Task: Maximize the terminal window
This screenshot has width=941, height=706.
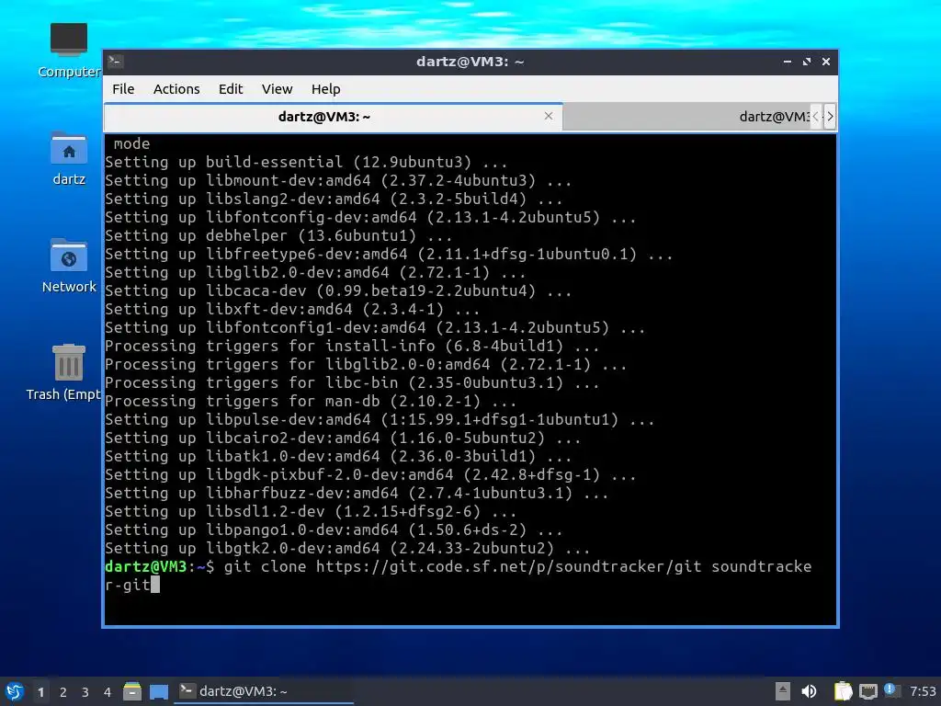Action: 807,62
